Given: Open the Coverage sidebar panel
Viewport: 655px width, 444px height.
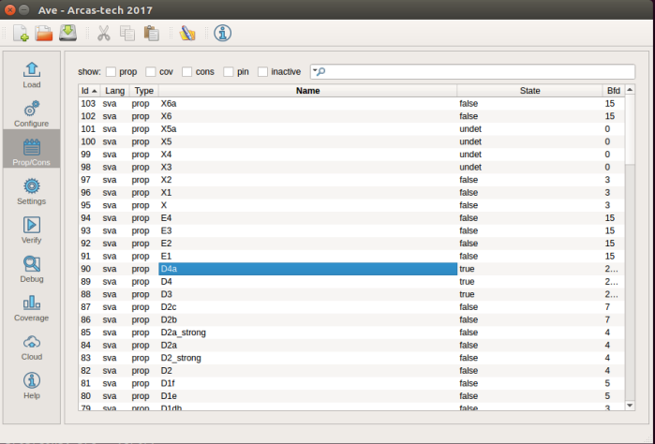Looking at the screenshot, I should click(32, 308).
